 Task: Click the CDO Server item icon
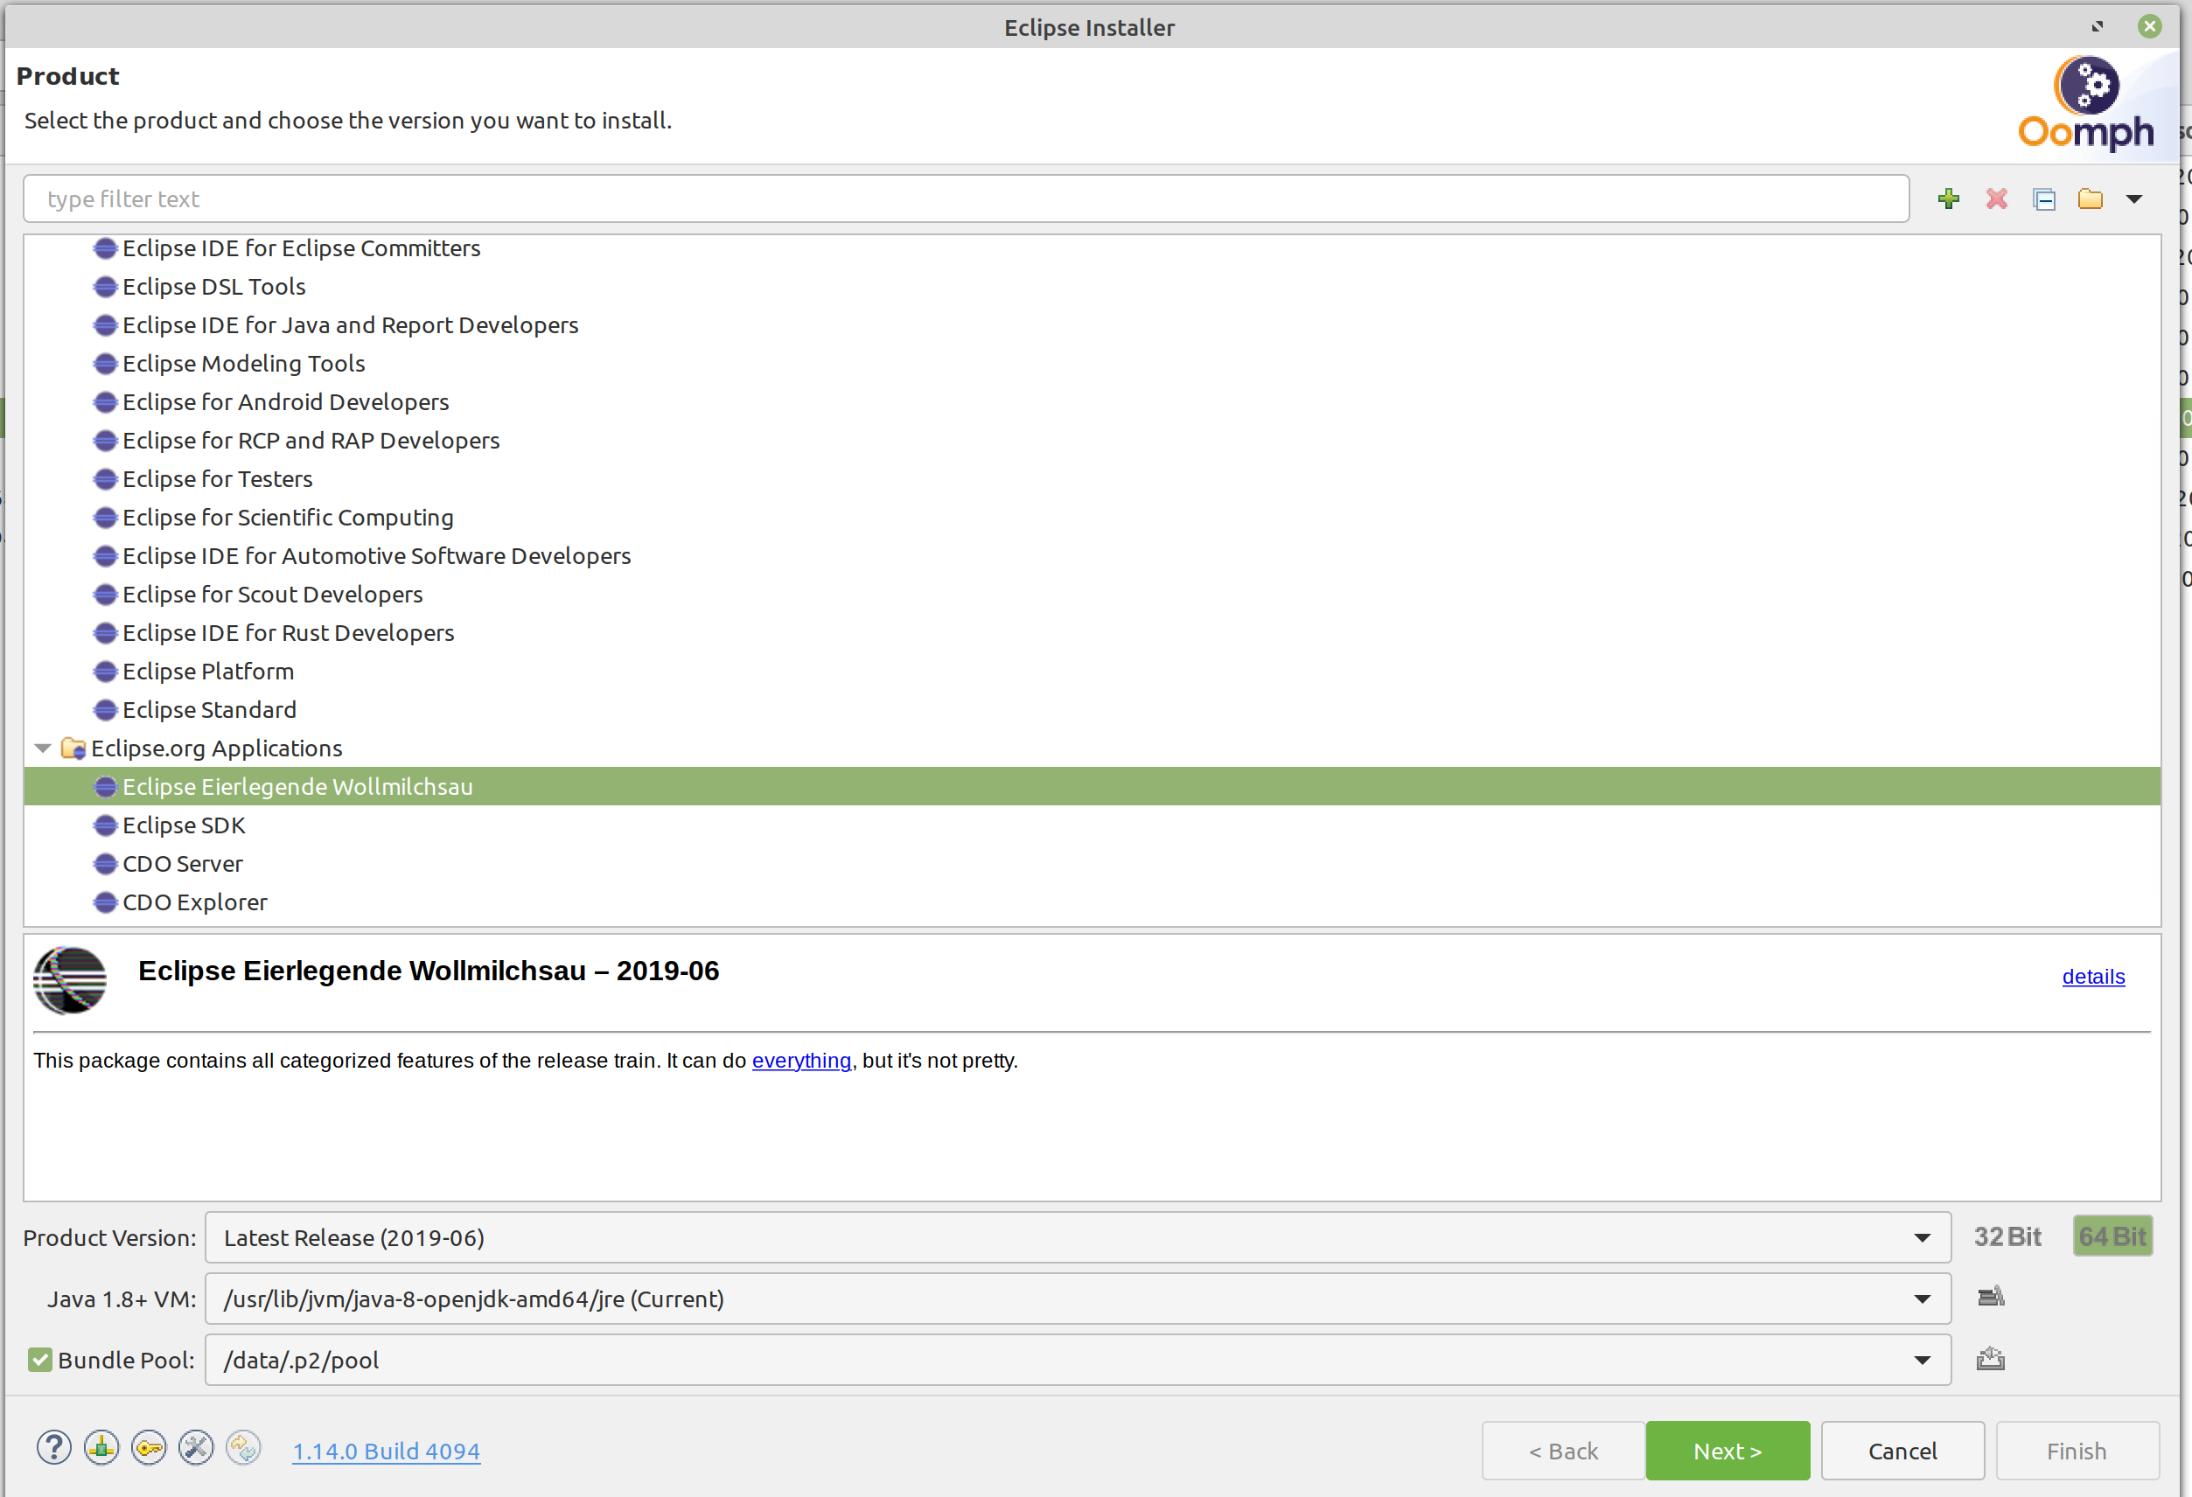[x=106, y=864]
